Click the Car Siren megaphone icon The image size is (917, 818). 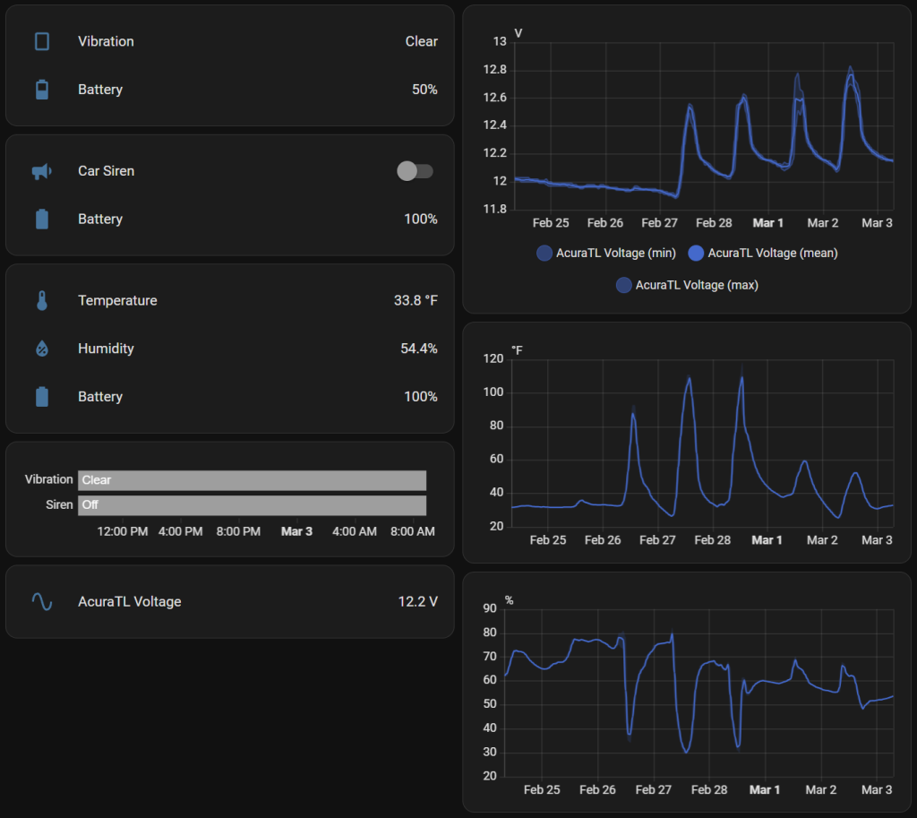pos(41,171)
